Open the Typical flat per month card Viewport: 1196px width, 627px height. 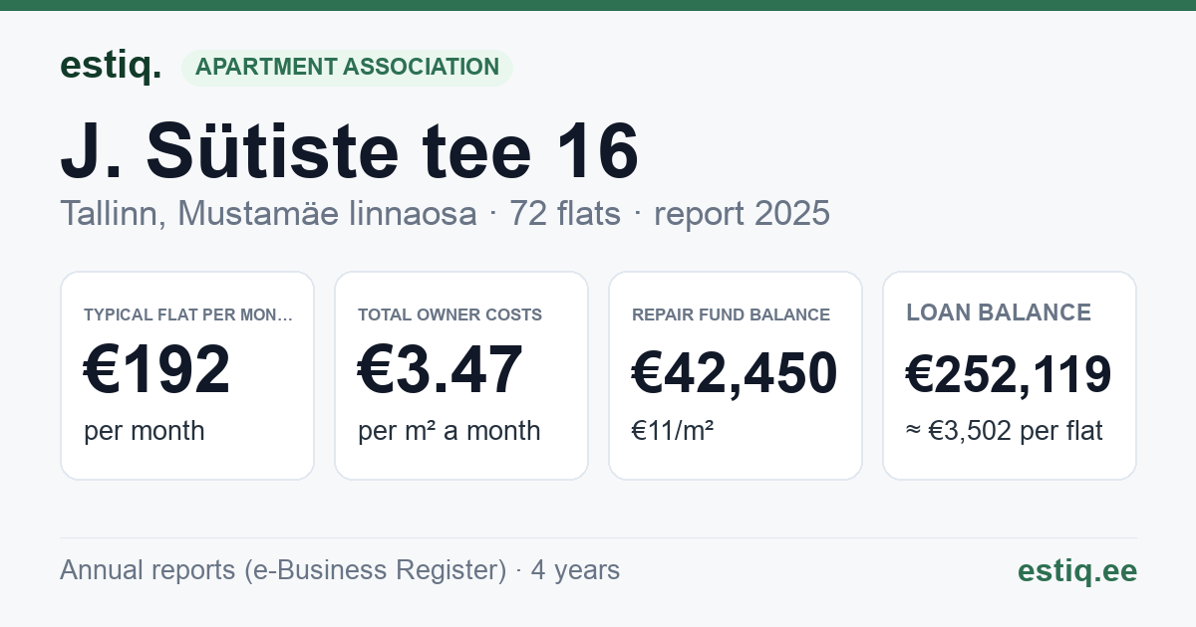(x=187, y=375)
